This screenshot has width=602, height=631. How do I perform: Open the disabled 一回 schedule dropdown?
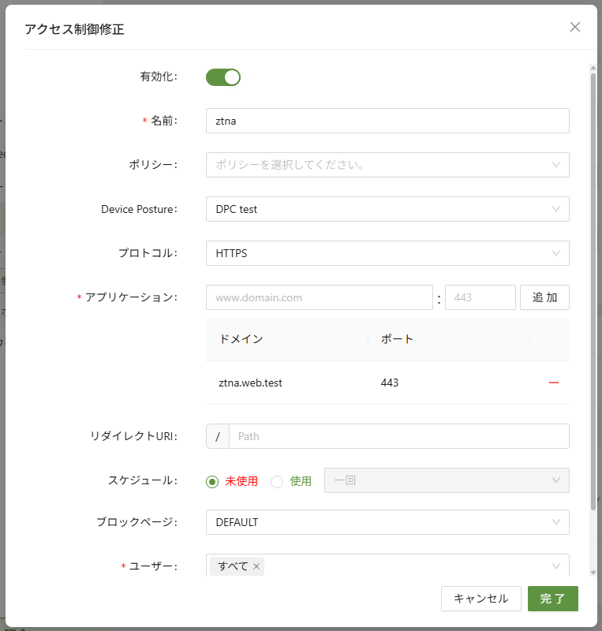(x=447, y=480)
